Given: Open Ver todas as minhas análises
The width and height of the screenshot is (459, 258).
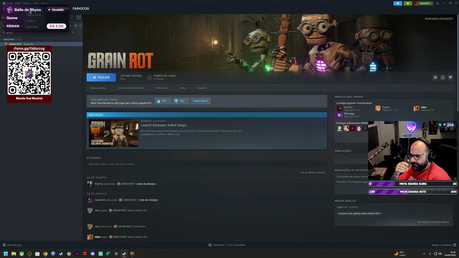Looking at the screenshot, I should pos(434,222).
